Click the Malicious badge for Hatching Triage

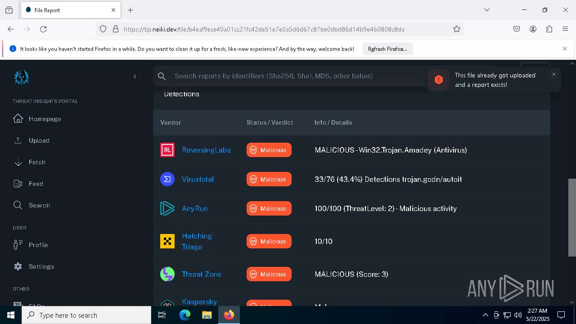269,241
